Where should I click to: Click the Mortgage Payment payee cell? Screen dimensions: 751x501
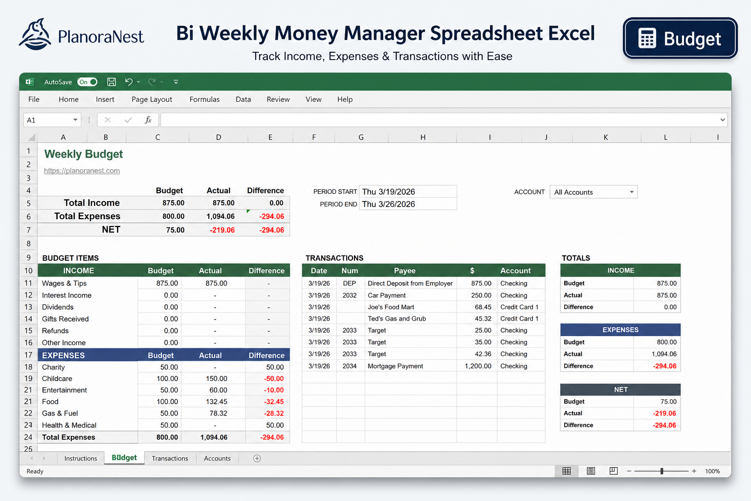tap(411, 366)
